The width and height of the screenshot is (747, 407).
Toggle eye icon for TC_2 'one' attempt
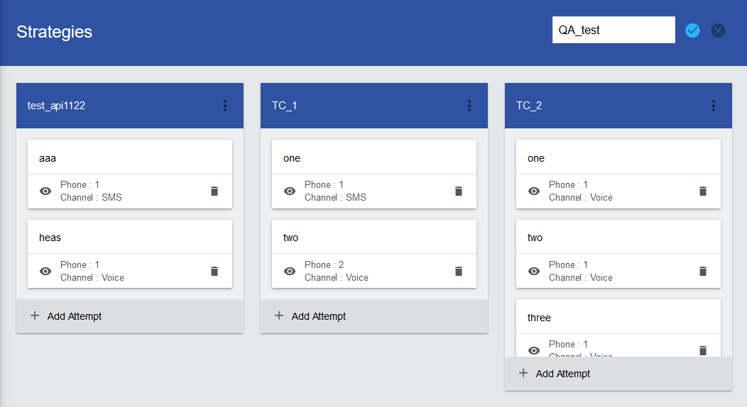pos(534,191)
